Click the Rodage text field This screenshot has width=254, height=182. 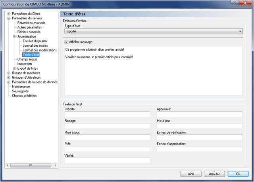107,126
